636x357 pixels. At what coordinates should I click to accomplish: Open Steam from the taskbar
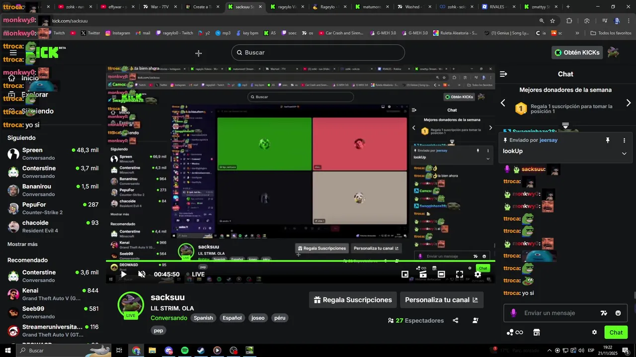[201, 351]
